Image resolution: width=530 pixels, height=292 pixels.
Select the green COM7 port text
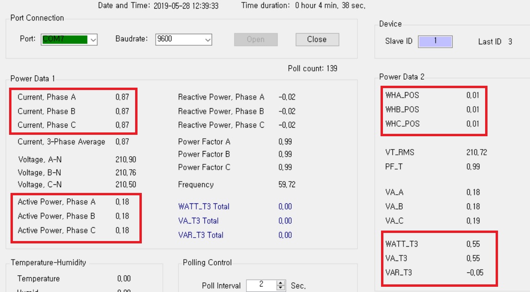point(64,39)
